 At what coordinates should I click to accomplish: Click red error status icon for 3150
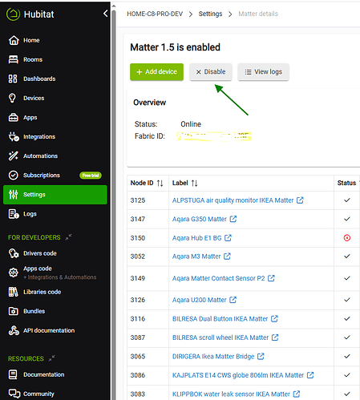[x=347, y=238]
